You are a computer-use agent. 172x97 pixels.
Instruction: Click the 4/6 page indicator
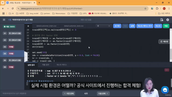(86, 93)
